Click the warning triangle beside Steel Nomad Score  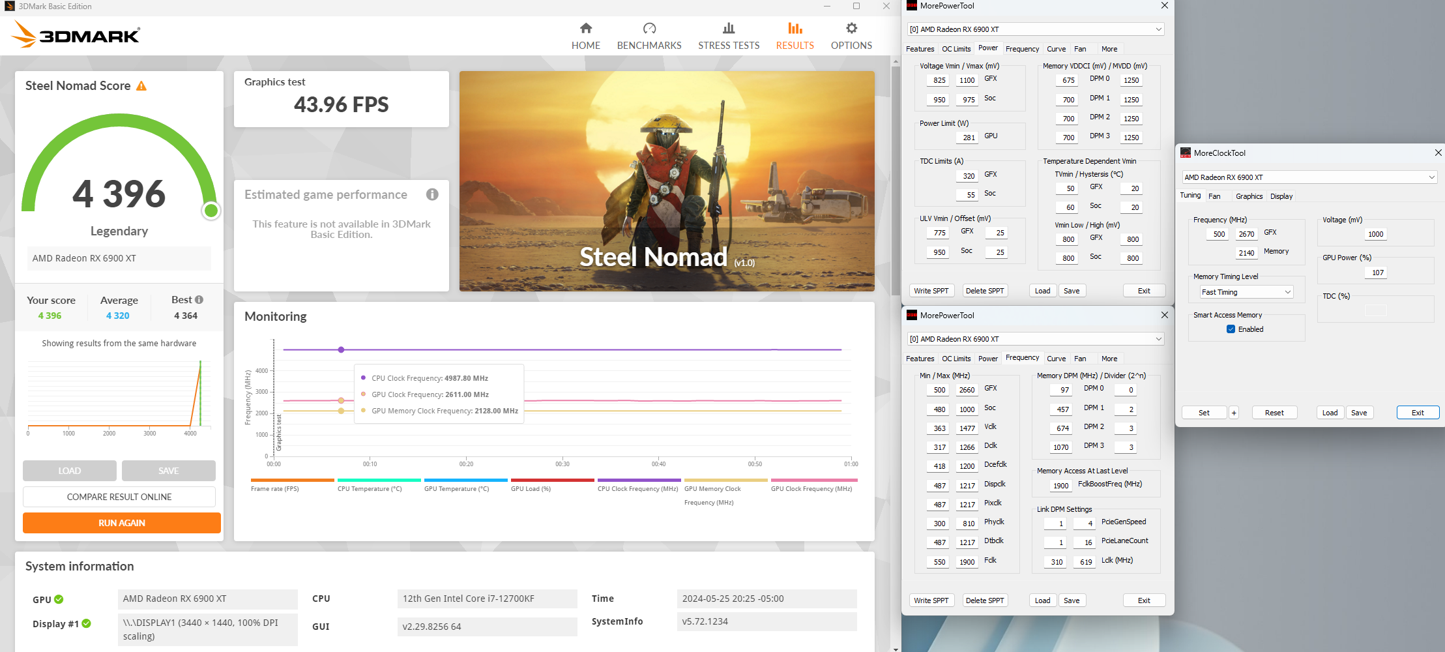point(141,85)
